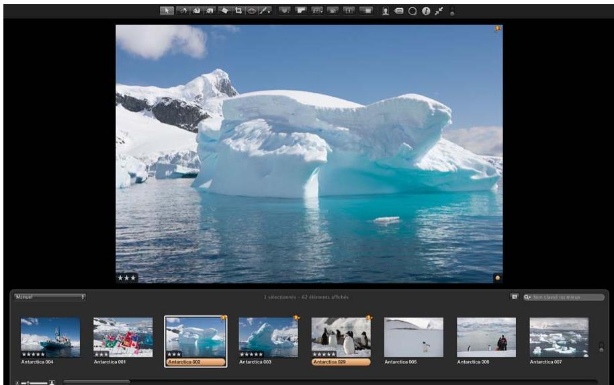The height and width of the screenshot is (385, 614).
Task: Toggle flag badge on Antarctica 002 thumbnail
Action: tap(224, 318)
